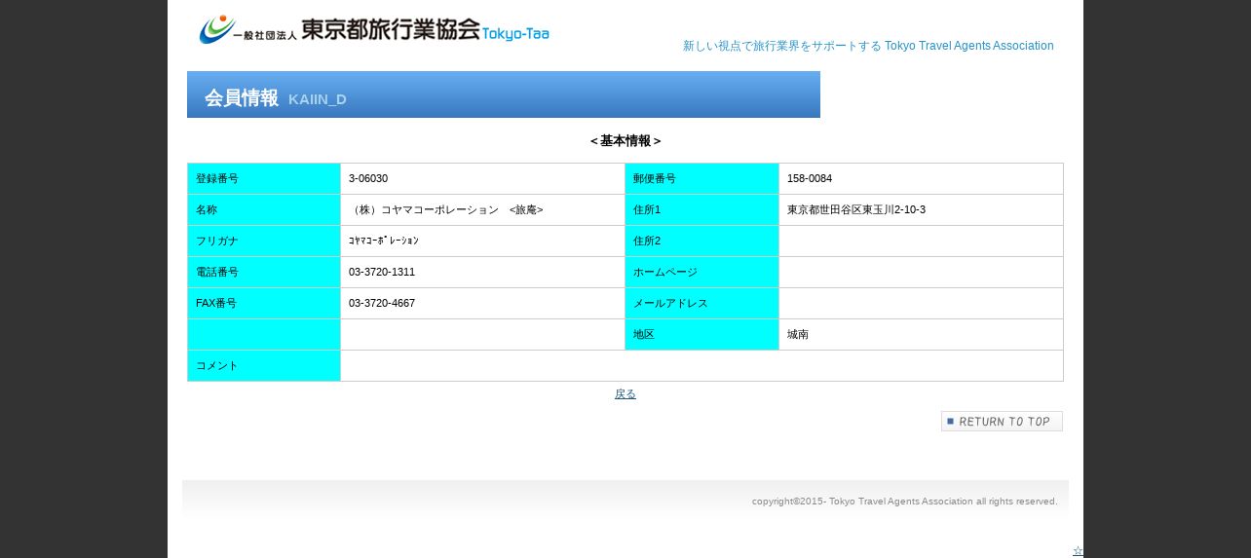Click the 電話番号 label cell
The height and width of the screenshot is (558, 1251).
(264, 273)
